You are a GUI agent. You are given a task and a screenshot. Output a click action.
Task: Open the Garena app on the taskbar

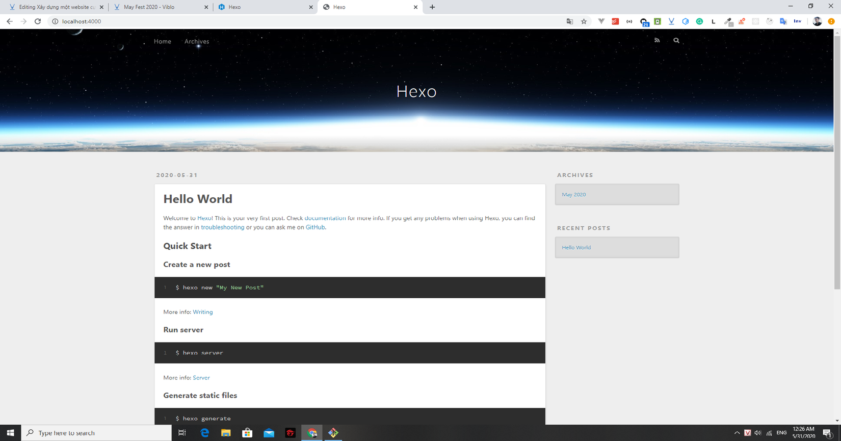tap(290, 433)
